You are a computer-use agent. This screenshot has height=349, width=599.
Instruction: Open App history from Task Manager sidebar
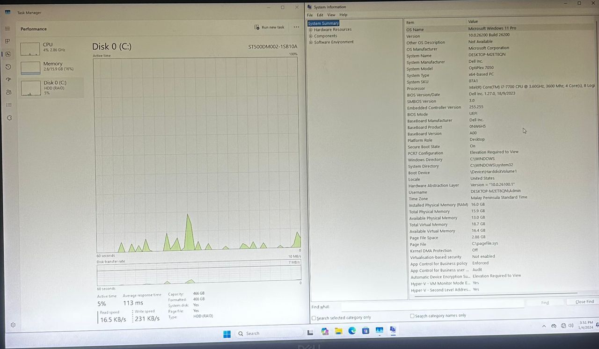coord(8,67)
